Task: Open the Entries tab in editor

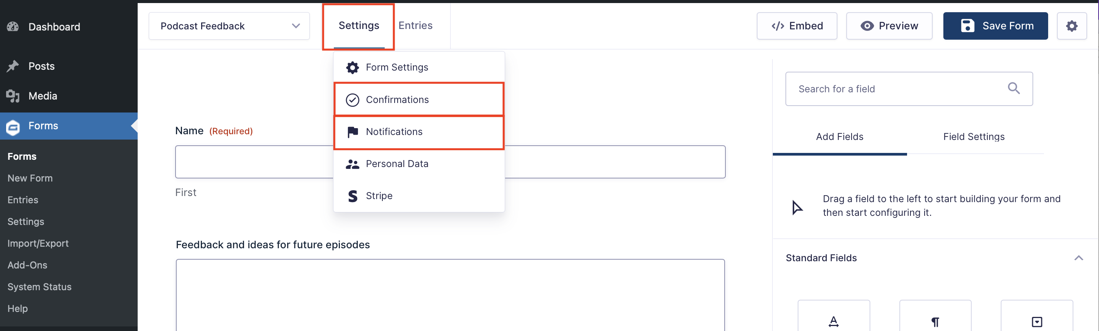Action: click(x=415, y=26)
